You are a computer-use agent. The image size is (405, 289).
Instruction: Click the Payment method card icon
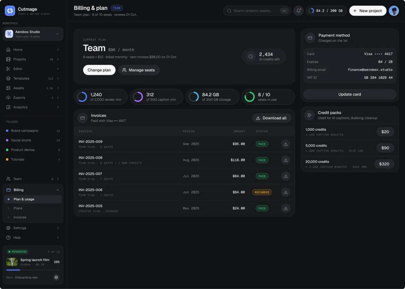310,38
